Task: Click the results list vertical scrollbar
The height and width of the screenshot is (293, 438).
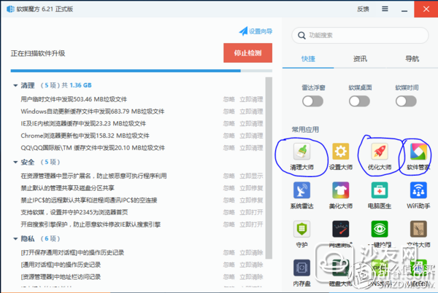Action: pos(269,168)
